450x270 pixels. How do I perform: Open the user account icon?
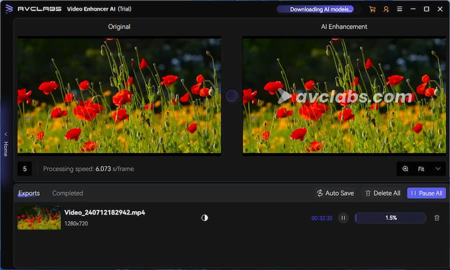[386, 9]
